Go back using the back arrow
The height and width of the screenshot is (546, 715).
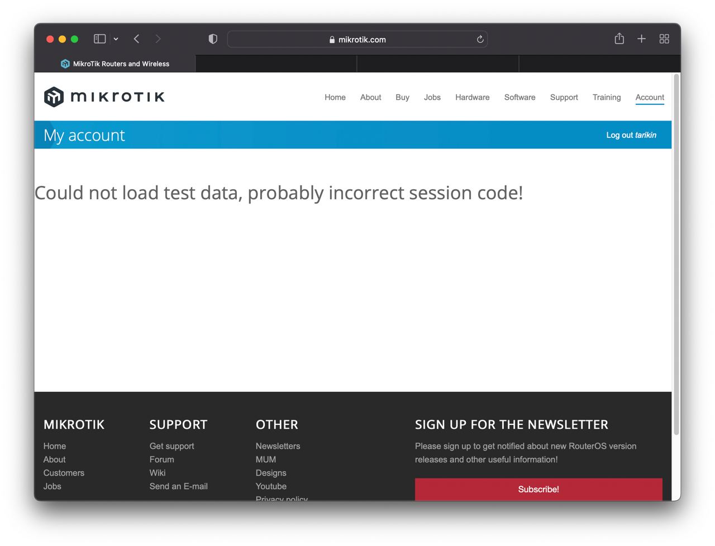click(x=136, y=39)
